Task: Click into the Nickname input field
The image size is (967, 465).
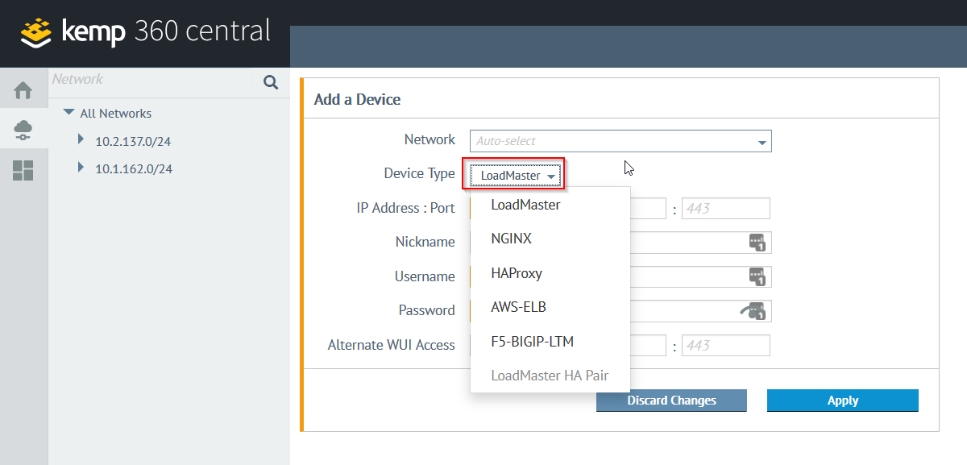Action: [x=620, y=243]
